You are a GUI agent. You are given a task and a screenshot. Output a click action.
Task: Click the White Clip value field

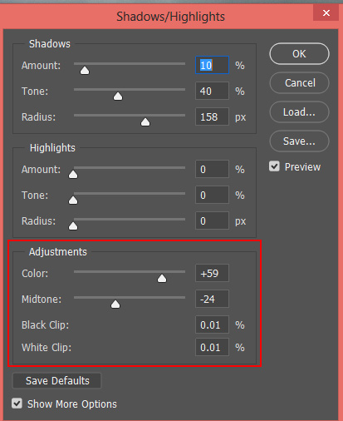point(212,347)
